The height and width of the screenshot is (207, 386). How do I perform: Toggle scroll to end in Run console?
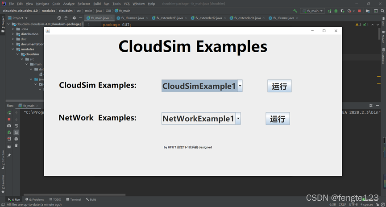[x=16, y=132]
